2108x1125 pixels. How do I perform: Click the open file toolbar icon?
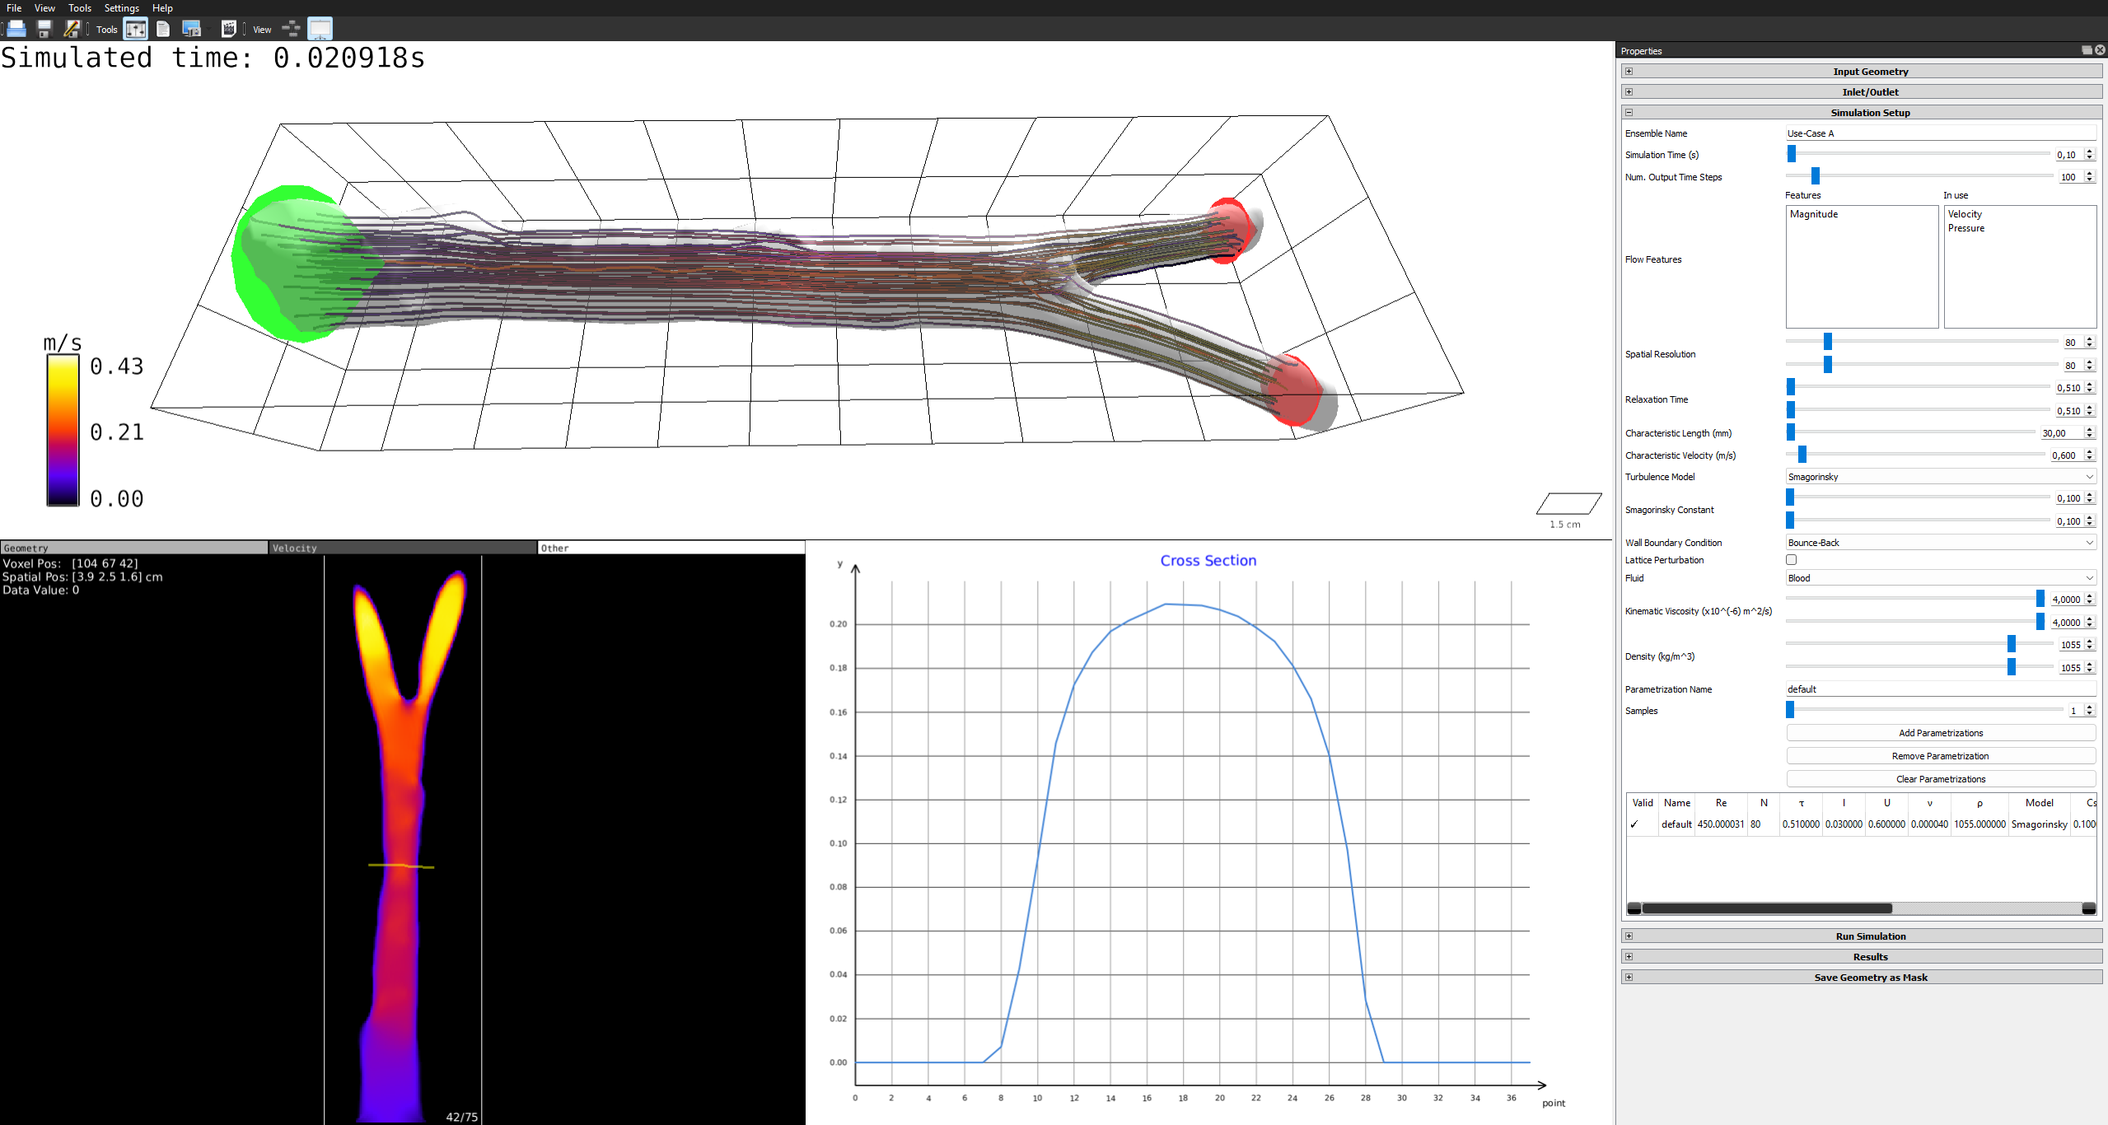coord(16,29)
